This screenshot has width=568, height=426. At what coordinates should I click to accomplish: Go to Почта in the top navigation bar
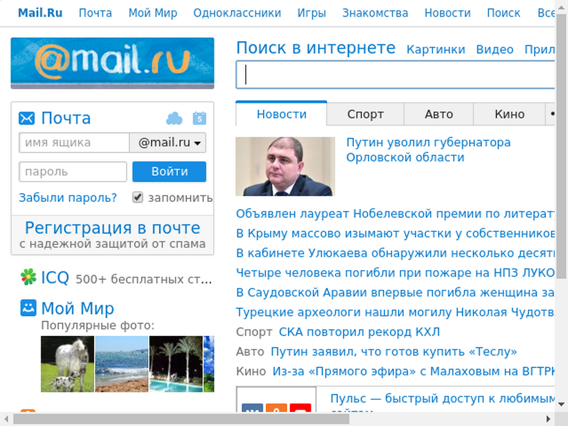pyautogui.click(x=95, y=13)
